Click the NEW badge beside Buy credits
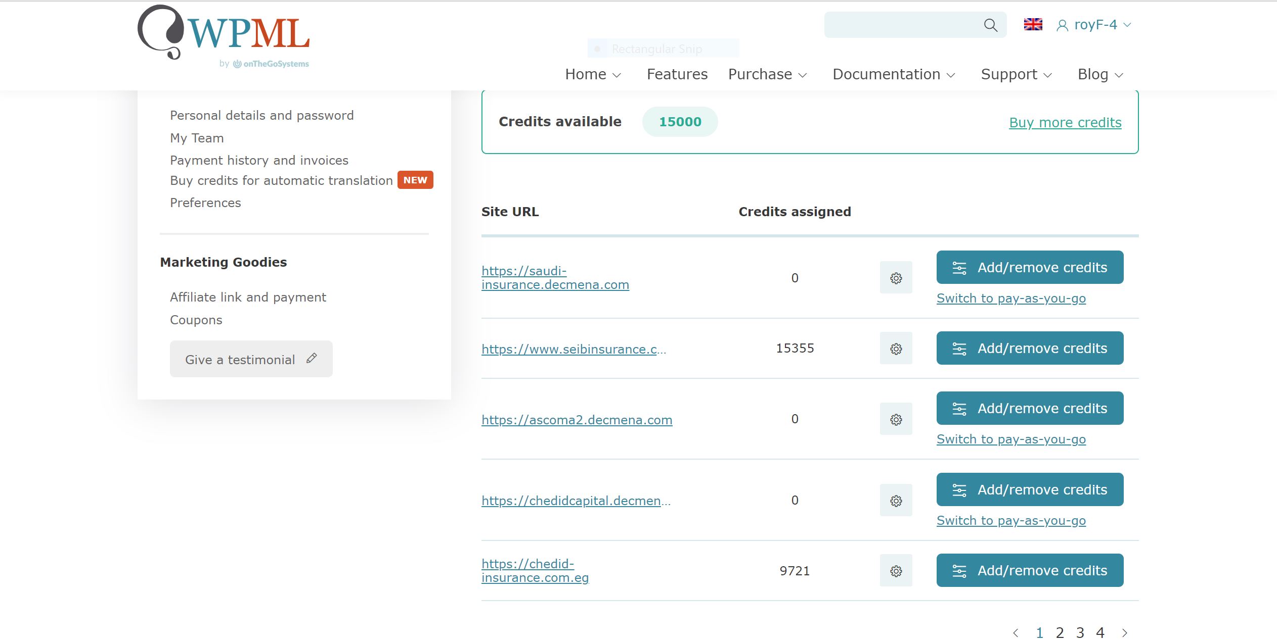 point(415,180)
